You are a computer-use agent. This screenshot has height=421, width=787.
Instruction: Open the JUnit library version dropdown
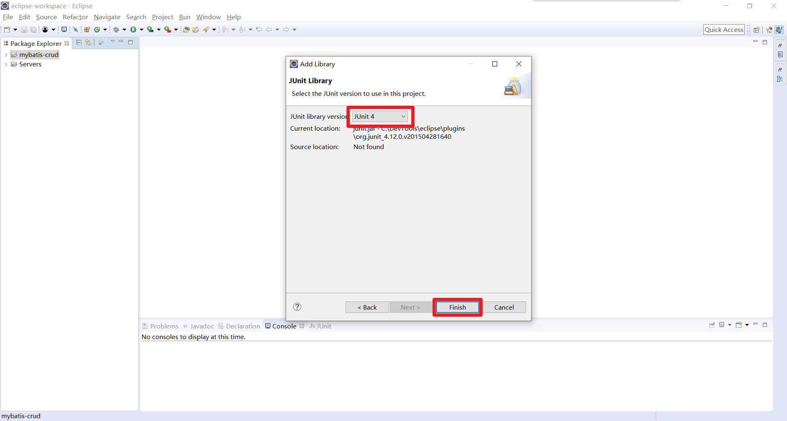[x=380, y=116]
